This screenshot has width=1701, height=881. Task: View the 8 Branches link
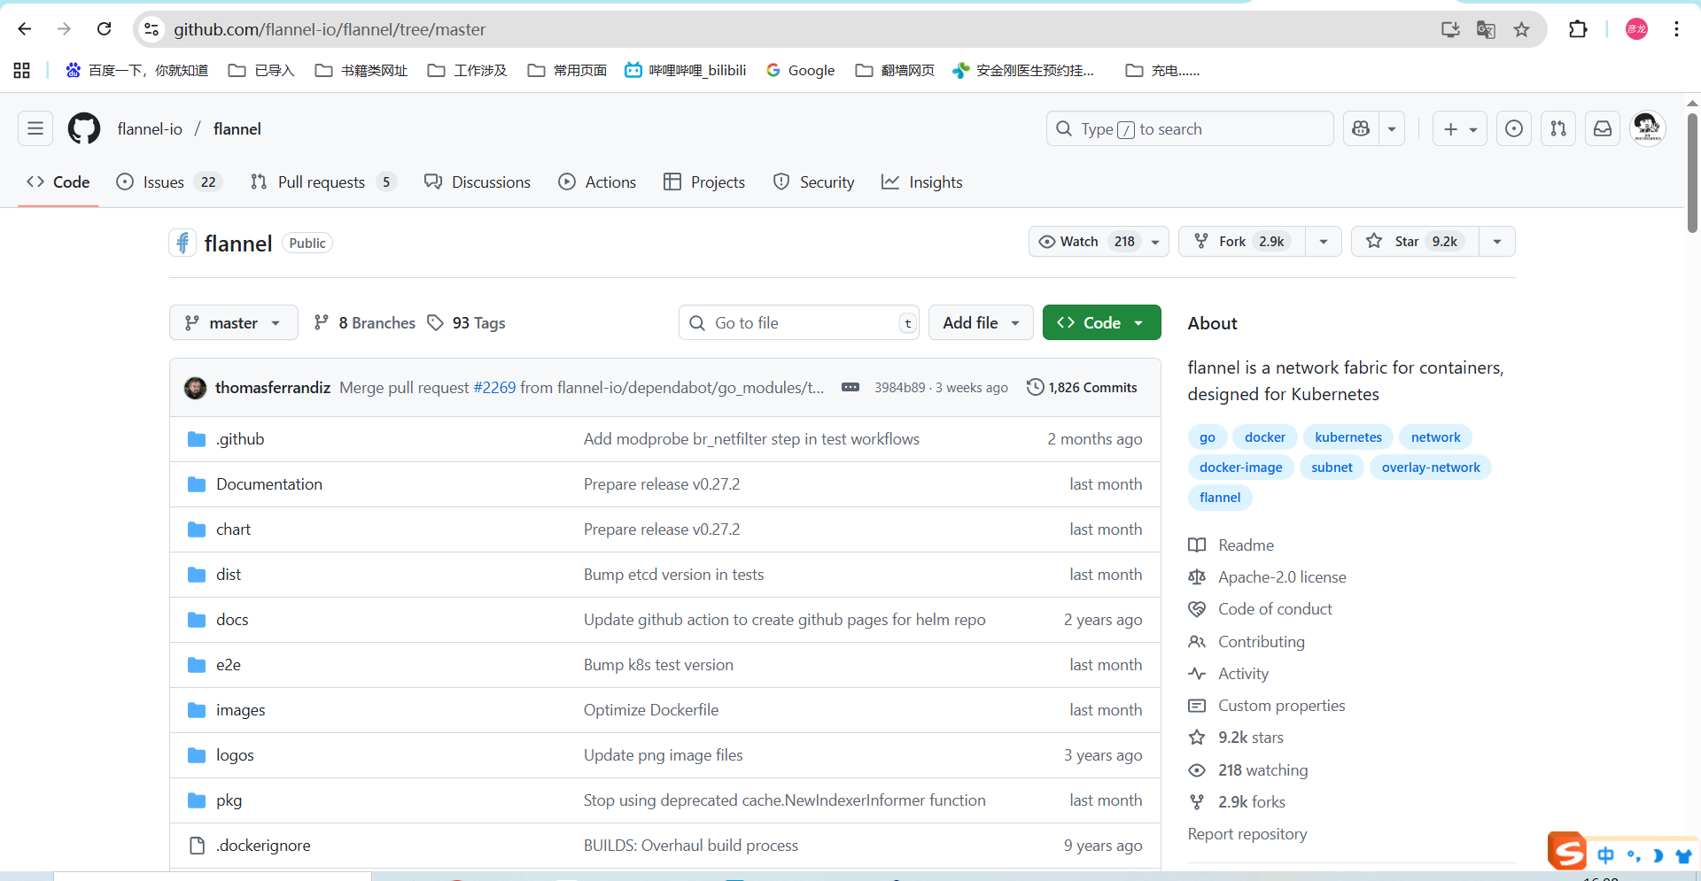(365, 323)
